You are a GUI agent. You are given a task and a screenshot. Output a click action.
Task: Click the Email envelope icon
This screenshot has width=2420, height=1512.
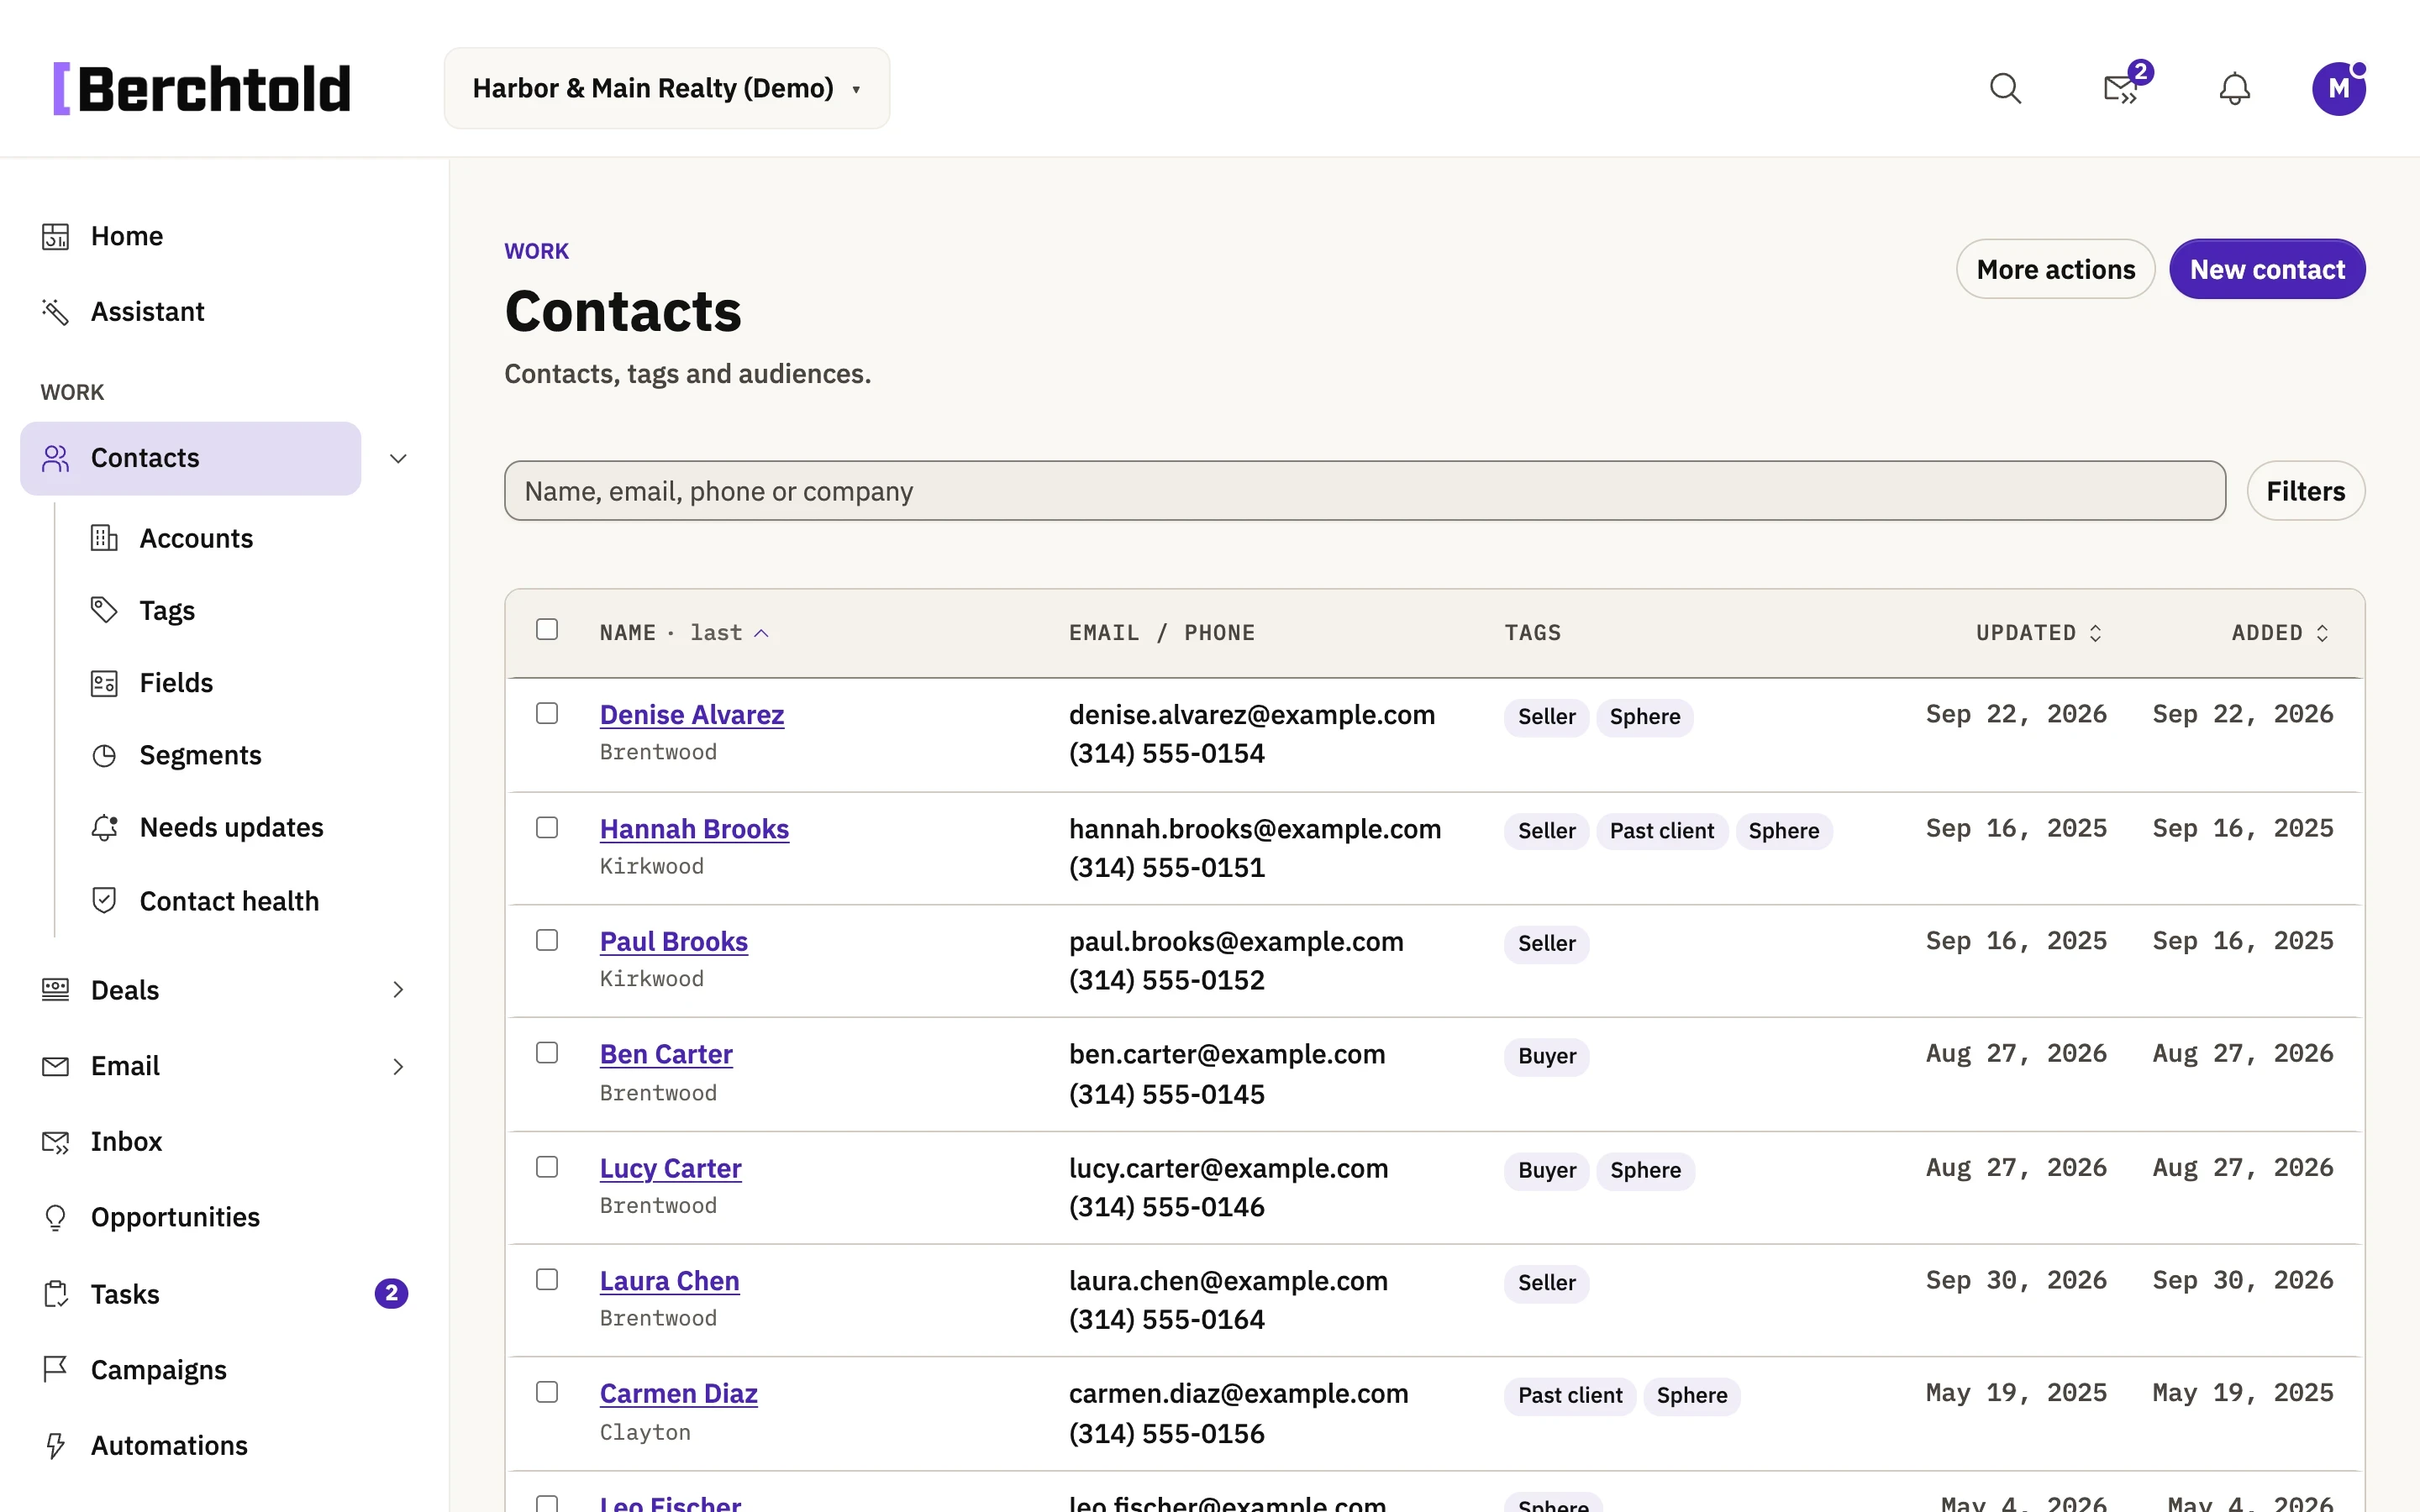(56, 1066)
